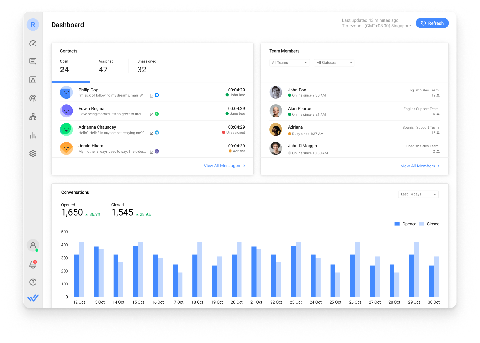This screenshot has width=480, height=343.
Task: Open the Dashboard speedometer icon in sidebar
Action: [x=33, y=43]
